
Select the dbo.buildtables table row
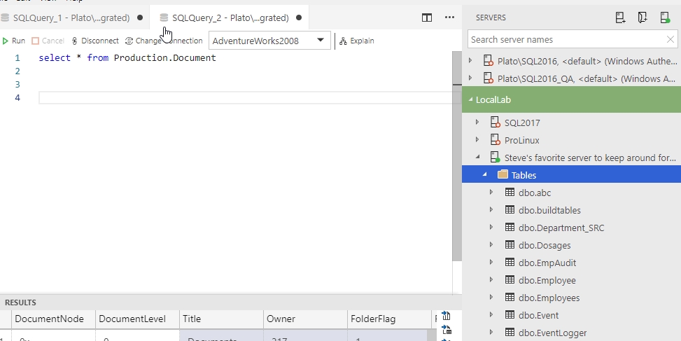tap(572, 210)
